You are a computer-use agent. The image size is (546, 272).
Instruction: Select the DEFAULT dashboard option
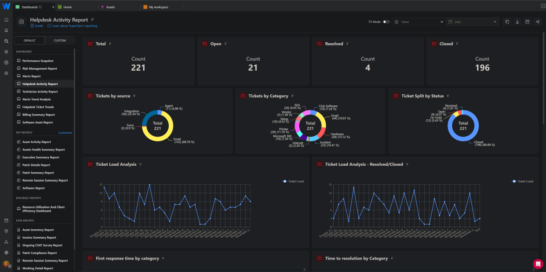click(29, 40)
